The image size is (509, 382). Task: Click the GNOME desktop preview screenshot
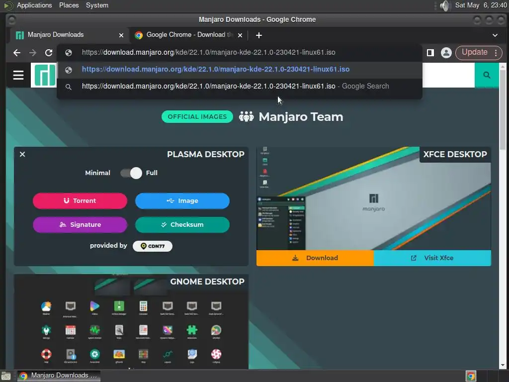pos(131,322)
